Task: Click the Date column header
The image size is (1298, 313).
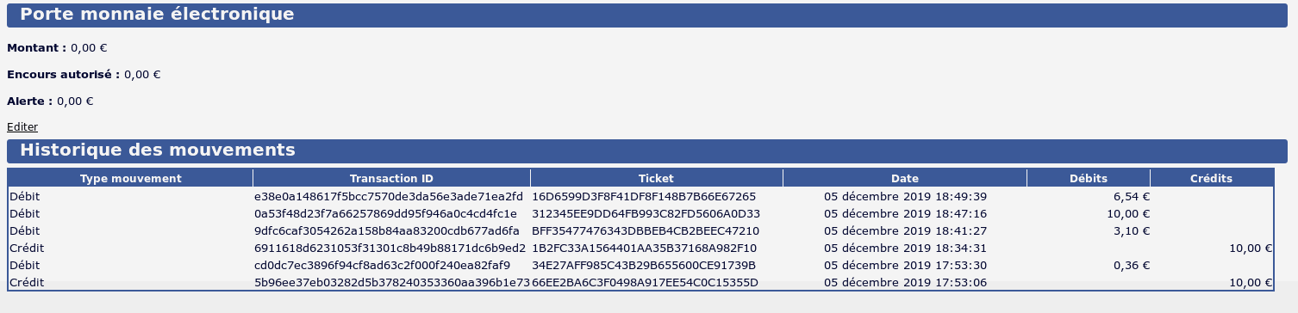Action: 905,178
